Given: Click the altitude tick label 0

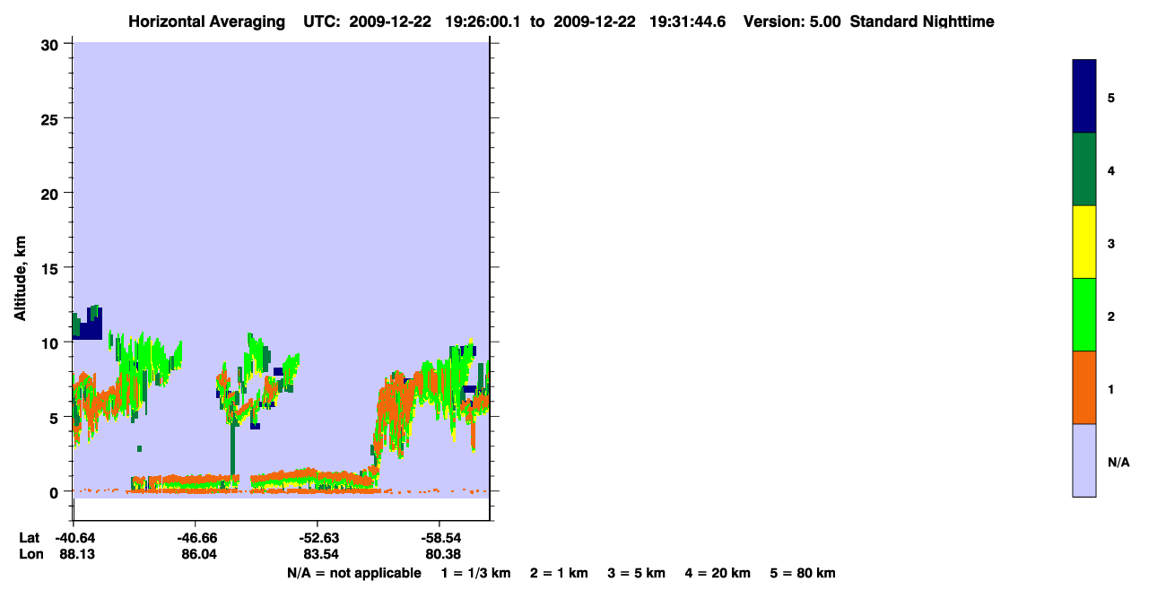Looking at the screenshot, I should [x=56, y=491].
